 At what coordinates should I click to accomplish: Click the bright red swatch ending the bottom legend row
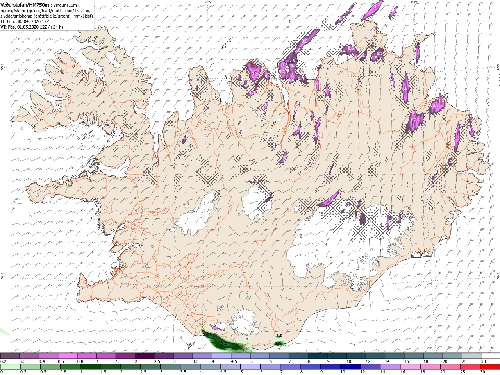(489, 367)
